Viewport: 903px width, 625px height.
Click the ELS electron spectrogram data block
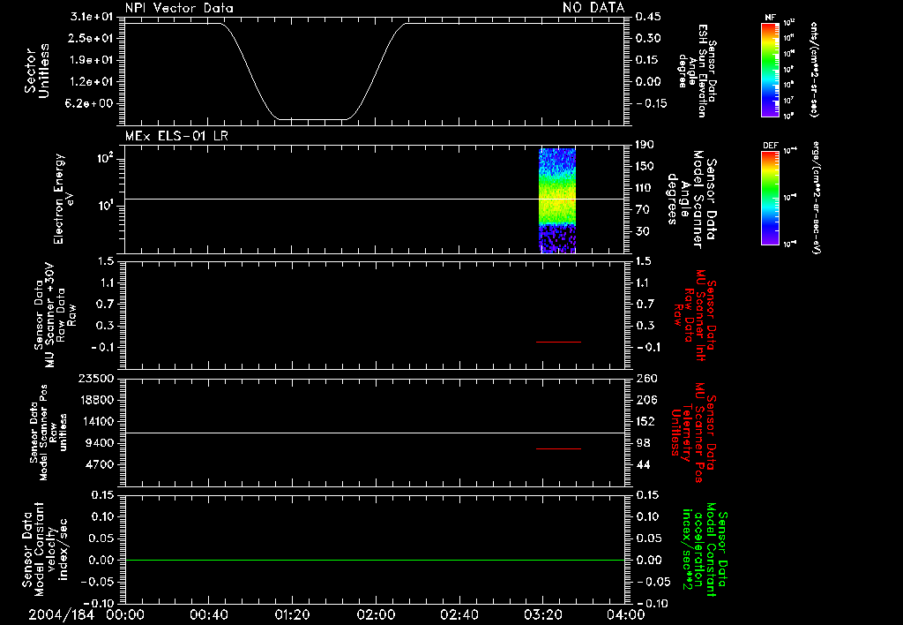tap(557, 200)
